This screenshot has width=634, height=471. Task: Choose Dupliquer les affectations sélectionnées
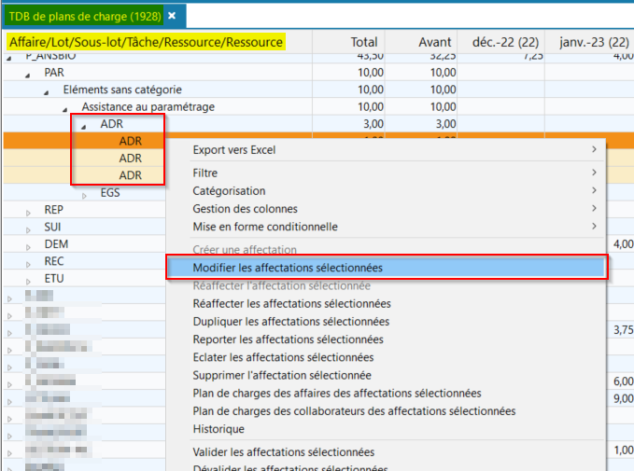point(386,322)
